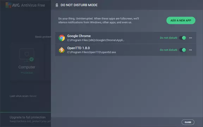Screen dimensions: 203x127
Task: Turn off OpenTTD Do not disturb switch
Action: 183,50
